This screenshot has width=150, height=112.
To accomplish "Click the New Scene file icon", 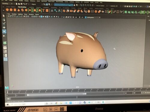I will coord(16,4).
